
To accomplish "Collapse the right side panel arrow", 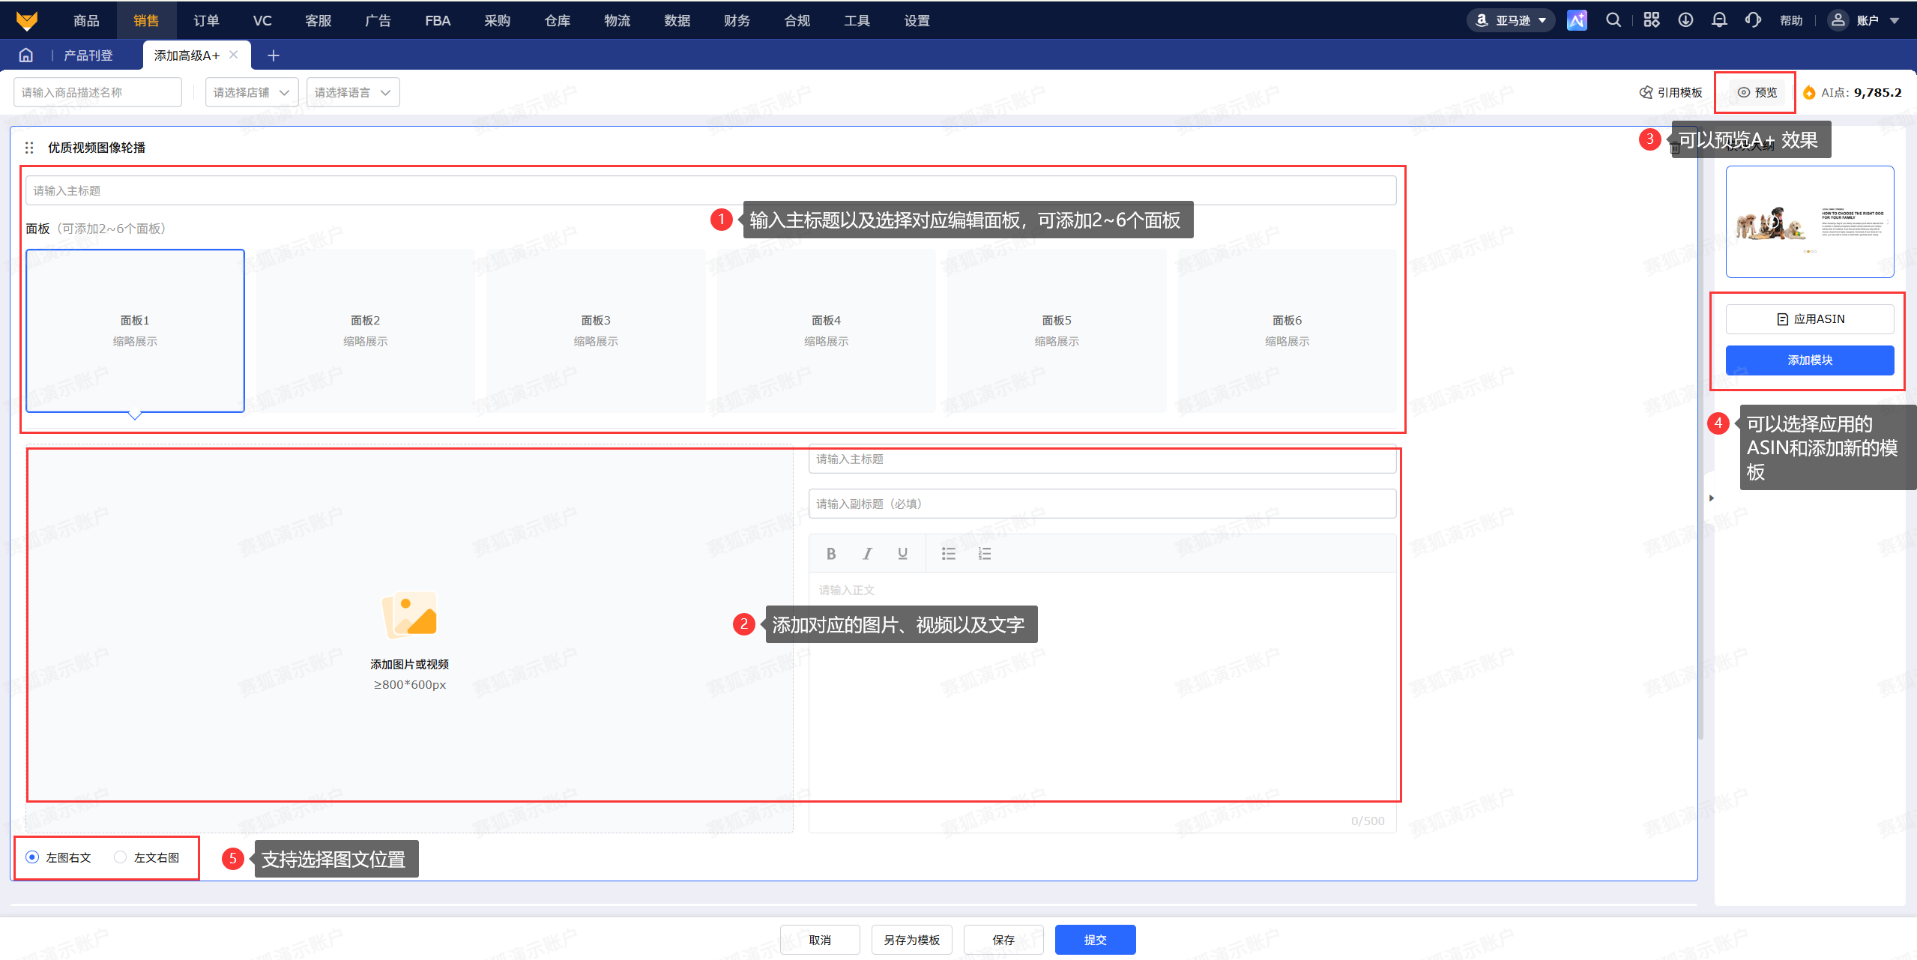I will (1712, 498).
